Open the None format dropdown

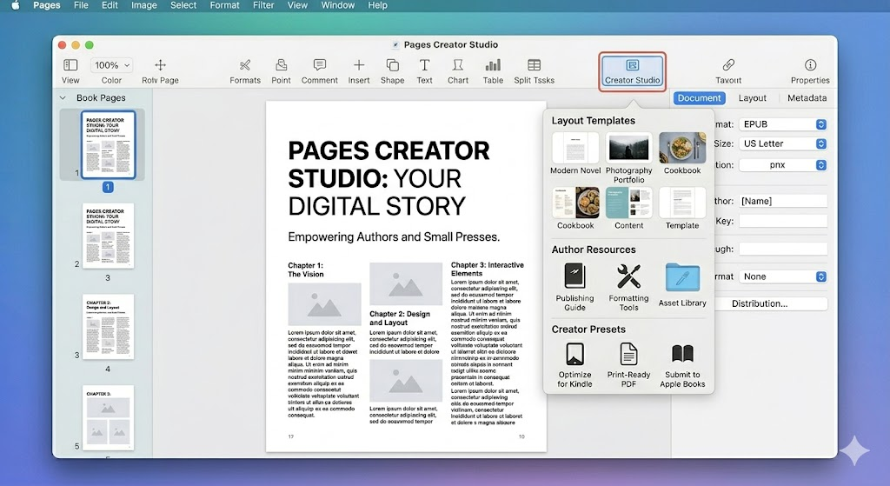783,276
